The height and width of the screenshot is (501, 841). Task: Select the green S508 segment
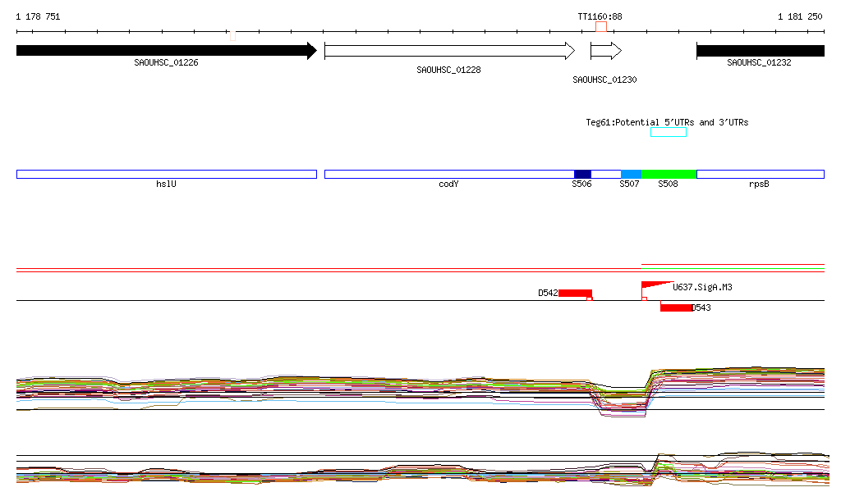[669, 174]
